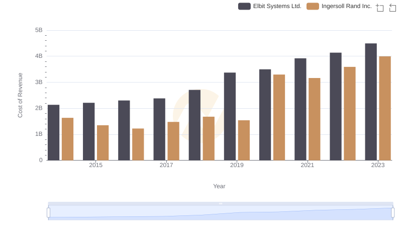Click the Ingersoll Rand bar for 2020

click(x=279, y=118)
